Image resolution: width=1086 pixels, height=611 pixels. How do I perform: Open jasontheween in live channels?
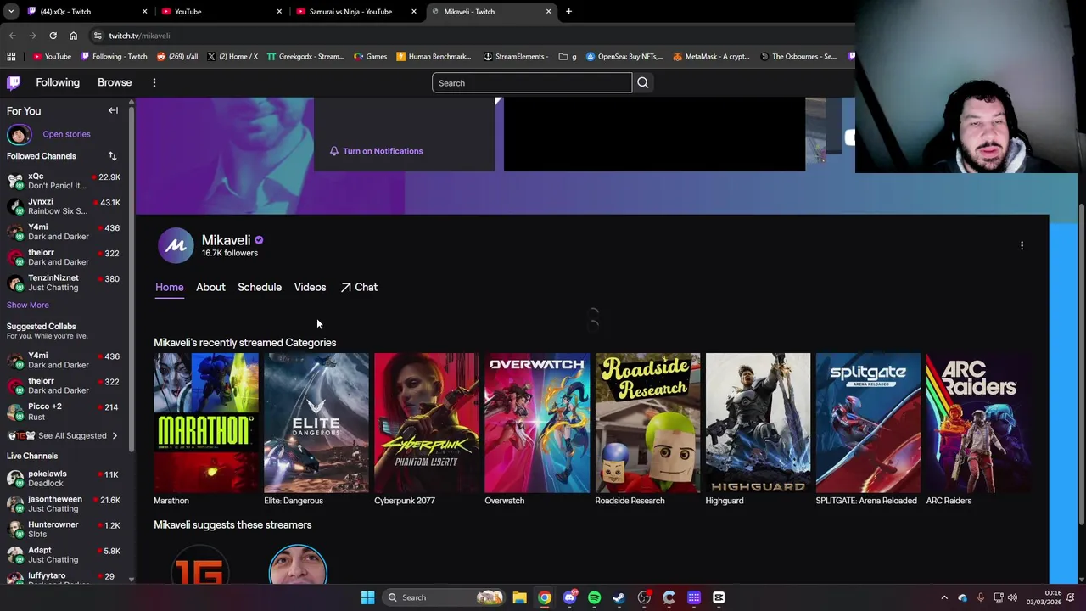point(64,504)
